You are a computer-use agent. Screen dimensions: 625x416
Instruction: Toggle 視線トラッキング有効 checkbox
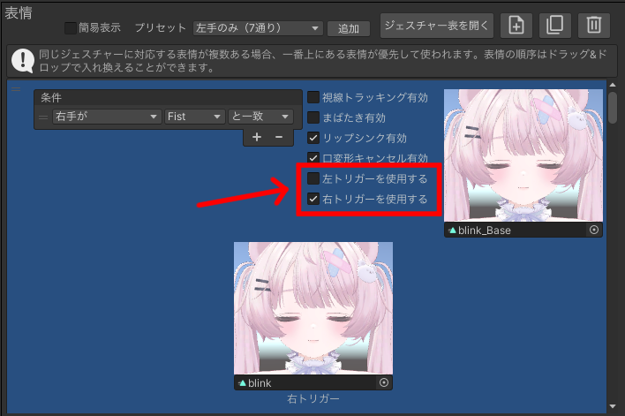[x=313, y=97]
